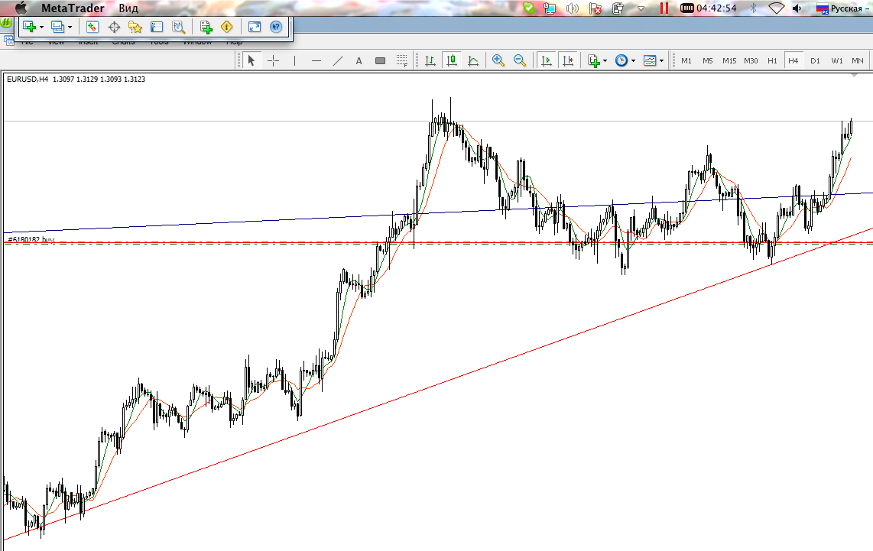Switch timeframe to H1
This screenshot has height=551, width=873.
[772, 60]
